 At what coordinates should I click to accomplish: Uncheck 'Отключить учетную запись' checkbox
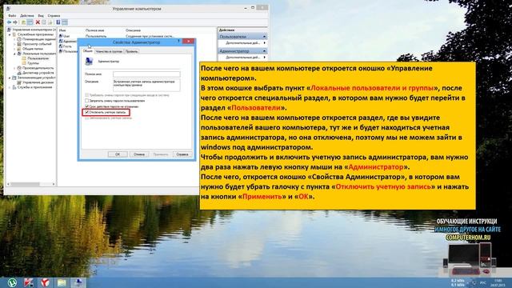87,112
